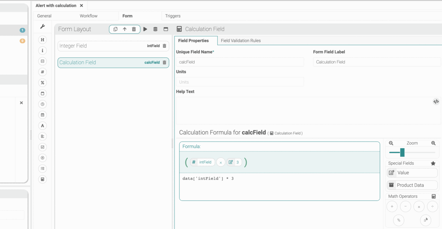This screenshot has height=229, width=442.
Task: Select the wrench settings tool in sidebar
Action: point(42,27)
